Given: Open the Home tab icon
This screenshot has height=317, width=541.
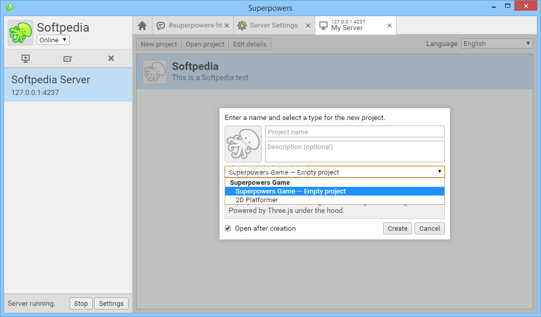Looking at the screenshot, I should tap(142, 26).
